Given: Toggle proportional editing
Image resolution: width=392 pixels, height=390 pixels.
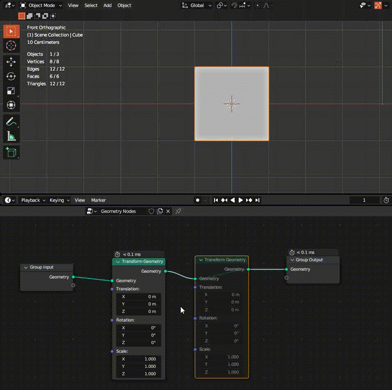Looking at the screenshot, I should point(258,5).
